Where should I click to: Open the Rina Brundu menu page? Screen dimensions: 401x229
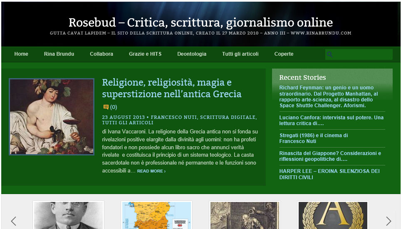click(x=59, y=54)
